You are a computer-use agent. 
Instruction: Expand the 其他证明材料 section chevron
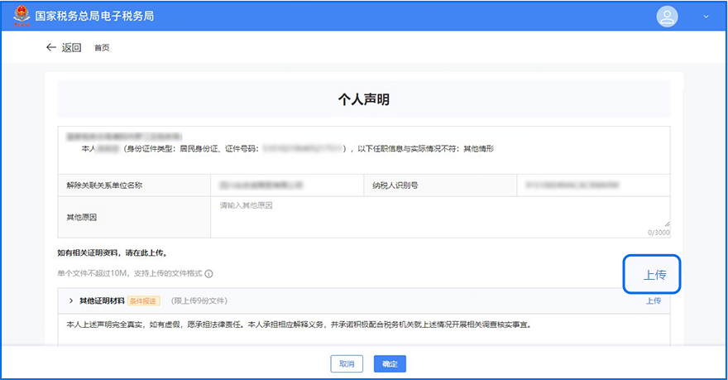coord(71,301)
